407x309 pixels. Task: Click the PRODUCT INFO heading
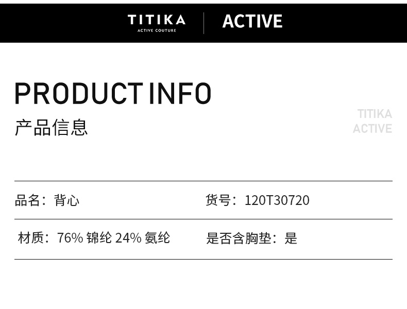pyautogui.click(x=113, y=94)
